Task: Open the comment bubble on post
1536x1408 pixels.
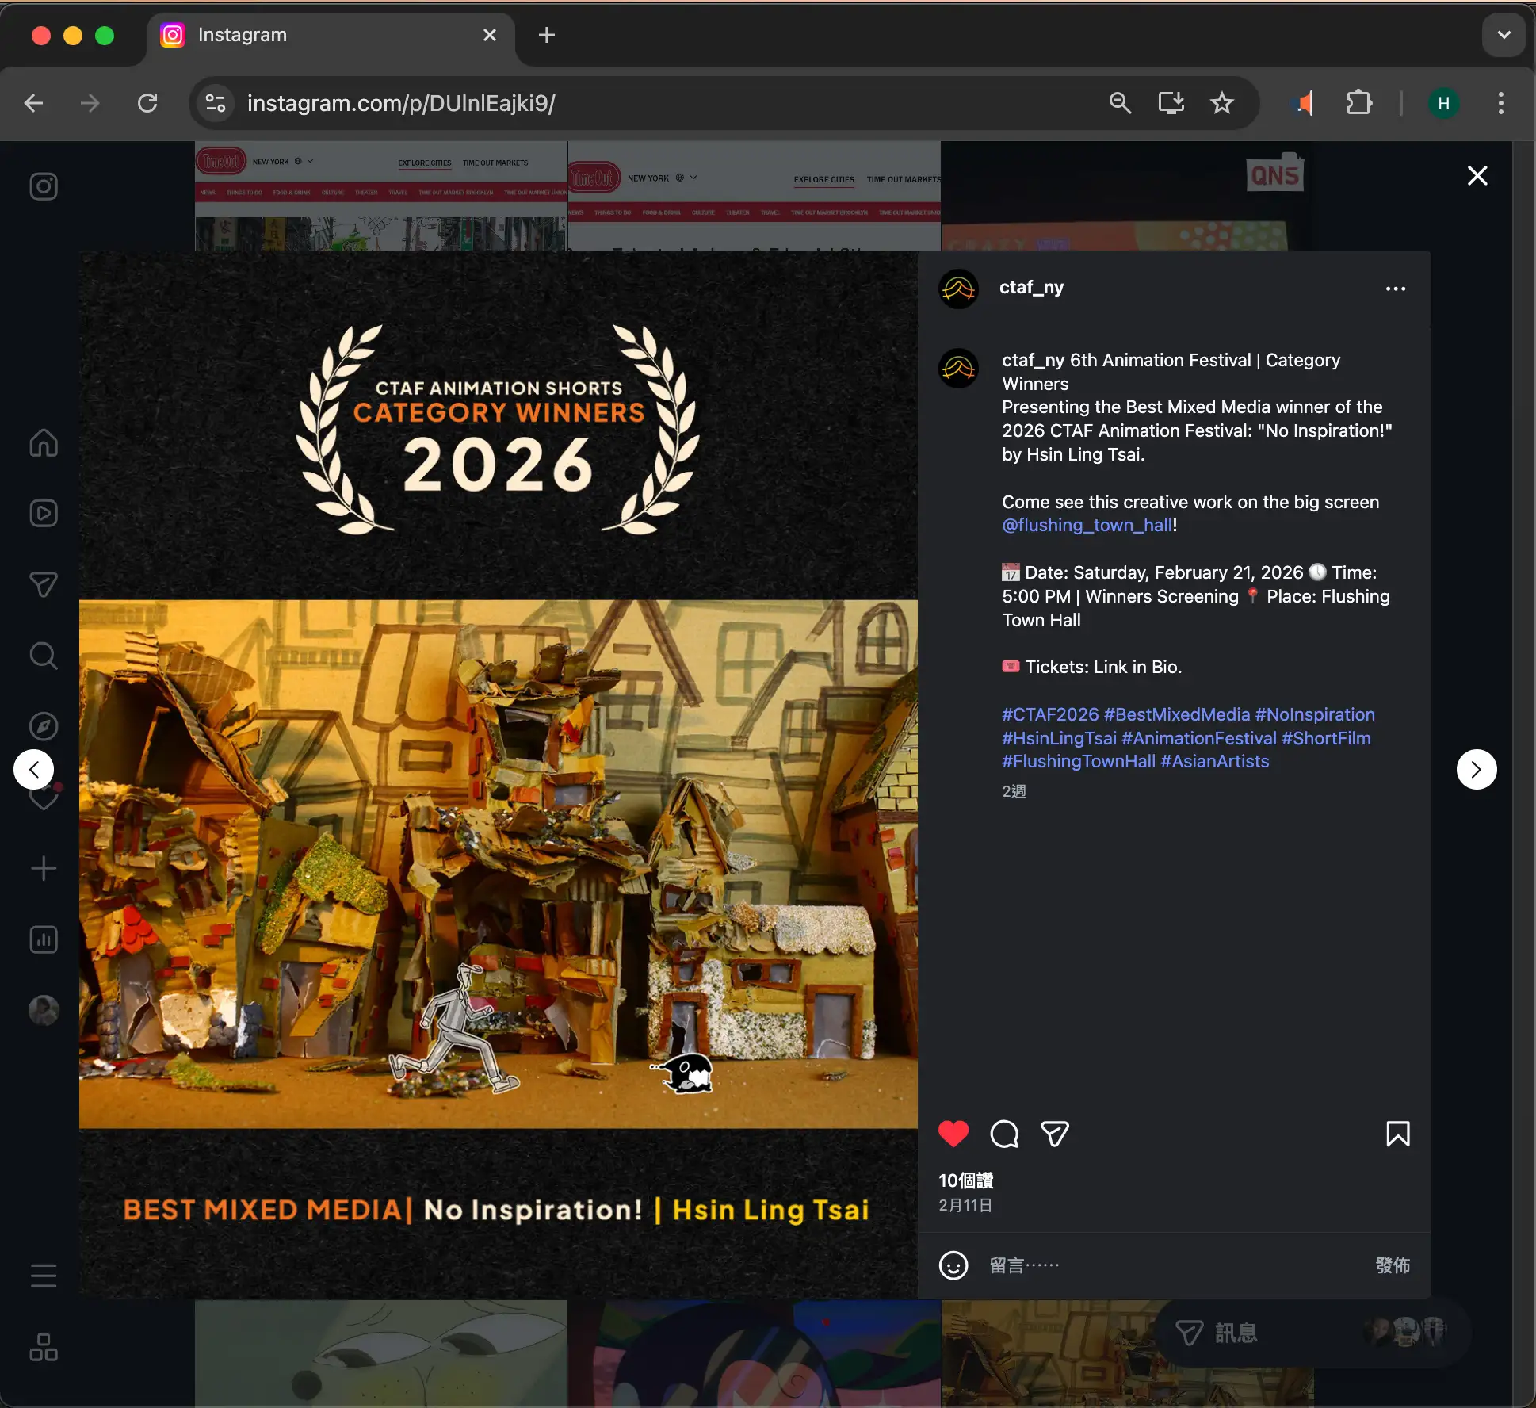Action: (1004, 1134)
